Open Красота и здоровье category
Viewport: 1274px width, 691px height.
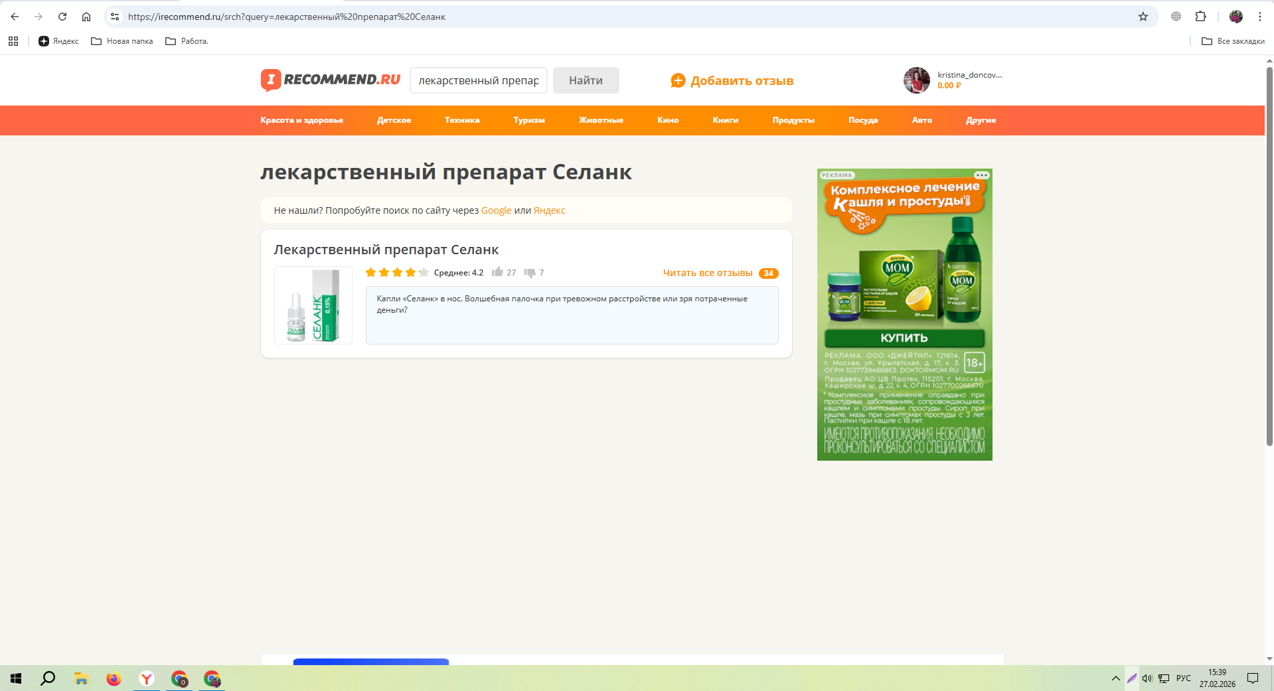[x=302, y=120]
